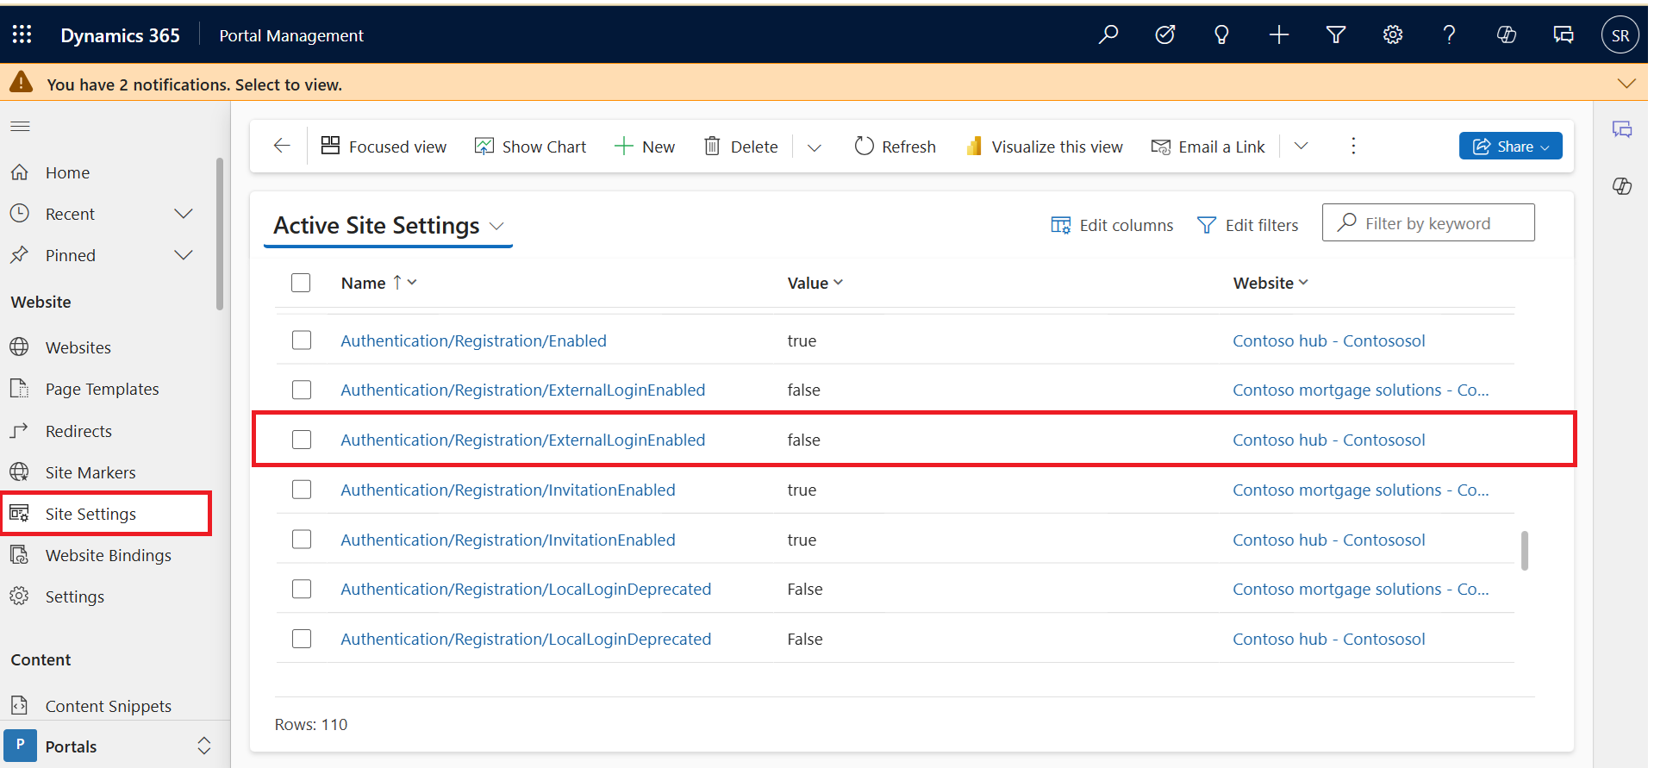Expand the Recent section in sidebar

pyautogui.click(x=184, y=214)
